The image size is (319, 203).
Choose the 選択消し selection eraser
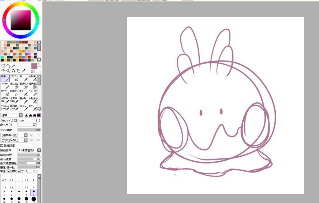[x=32, y=86]
